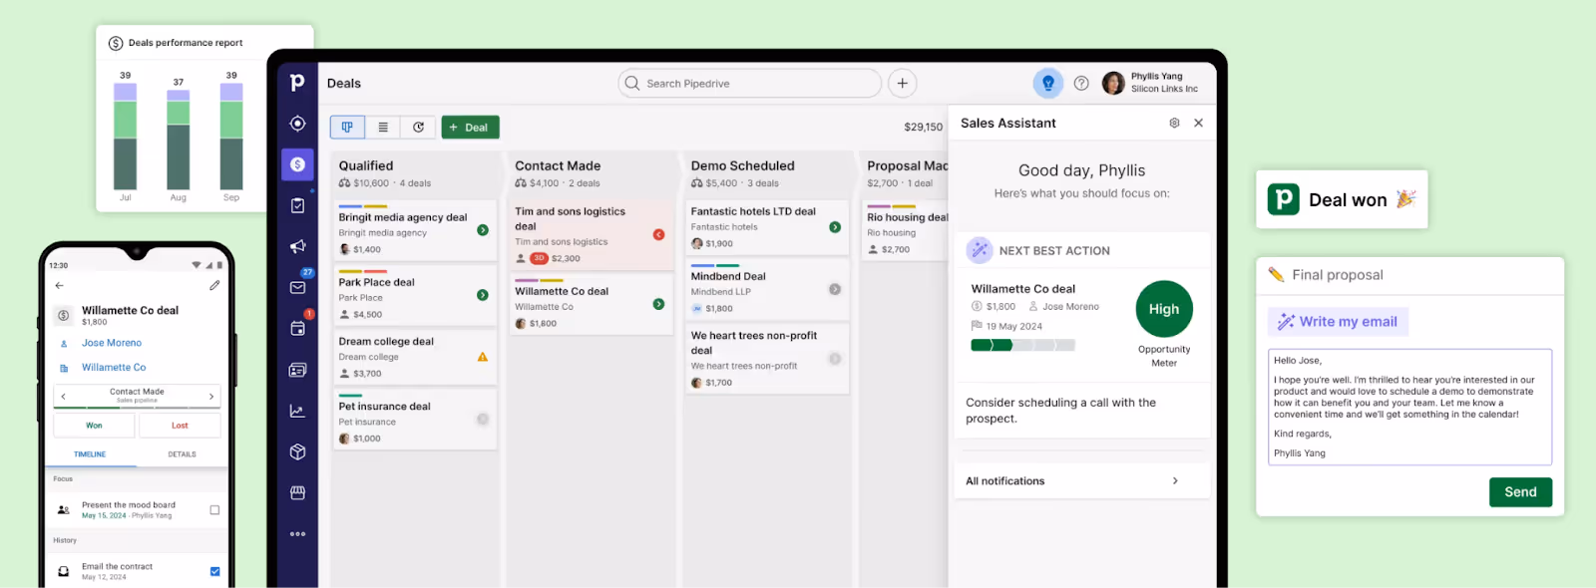Open the Insights chart icon in sidebar

(x=297, y=411)
